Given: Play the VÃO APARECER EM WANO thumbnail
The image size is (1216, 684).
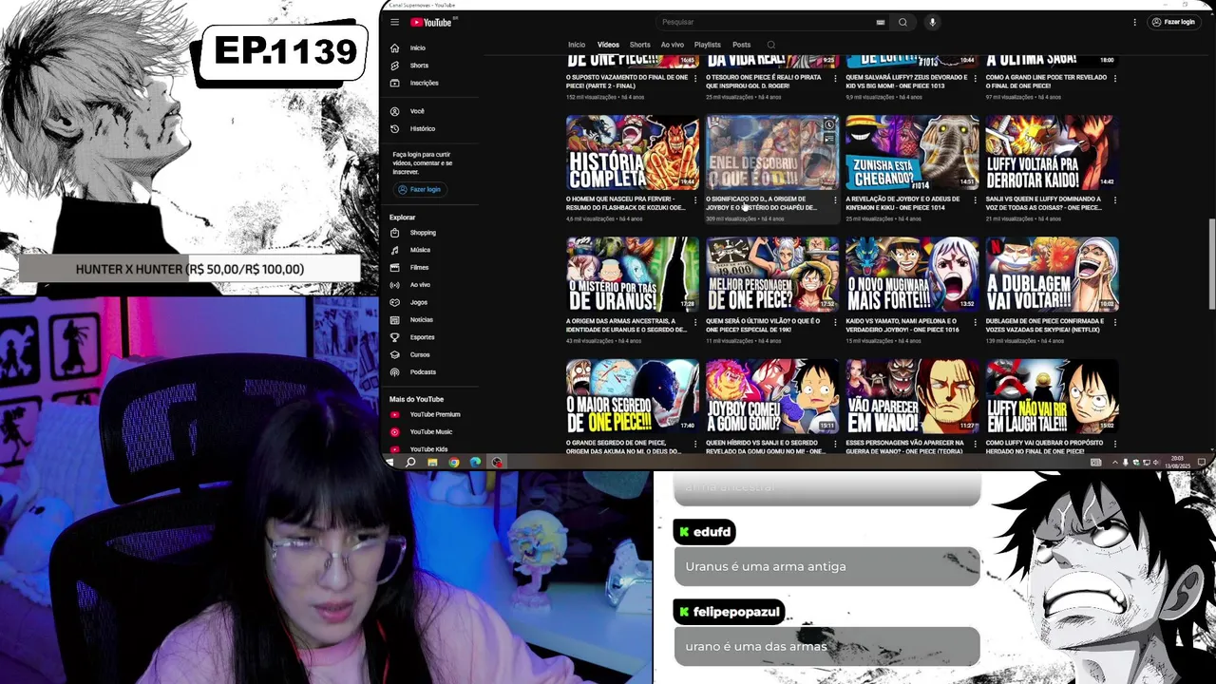Looking at the screenshot, I should [x=912, y=396].
